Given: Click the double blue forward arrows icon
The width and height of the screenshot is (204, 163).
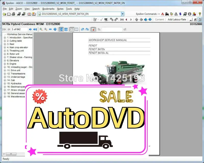Looking at the screenshot, I should (150, 20).
